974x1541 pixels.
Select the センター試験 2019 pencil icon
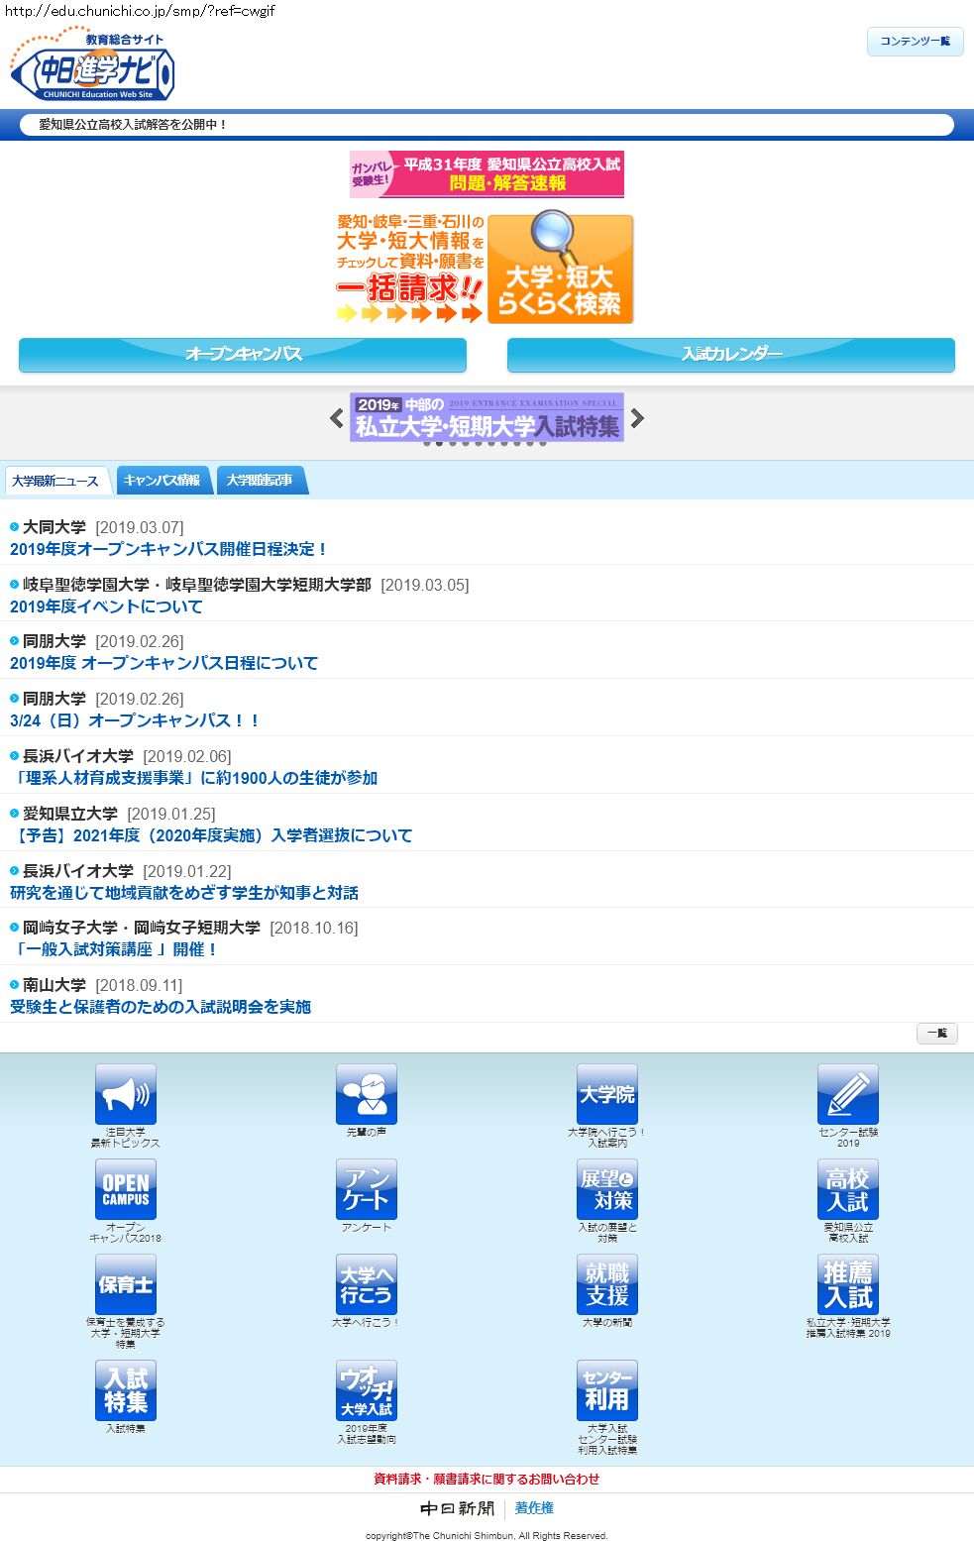point(847,1094)
